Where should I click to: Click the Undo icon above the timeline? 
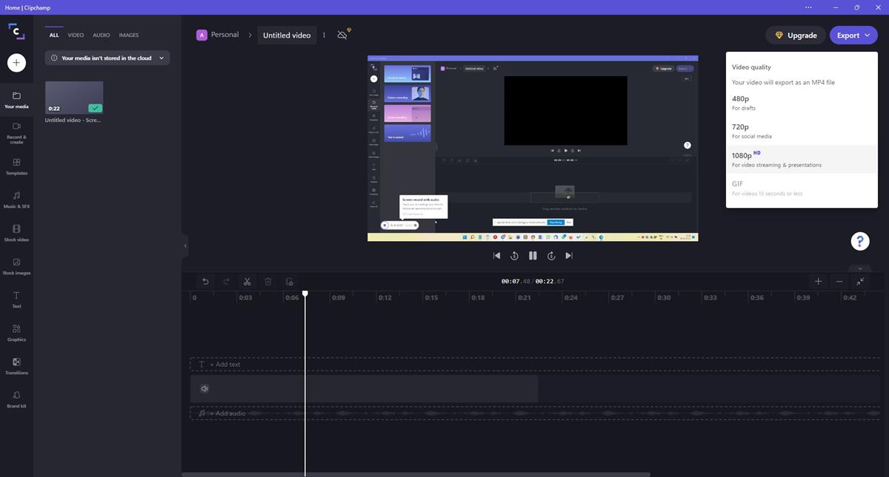(205, 281)
